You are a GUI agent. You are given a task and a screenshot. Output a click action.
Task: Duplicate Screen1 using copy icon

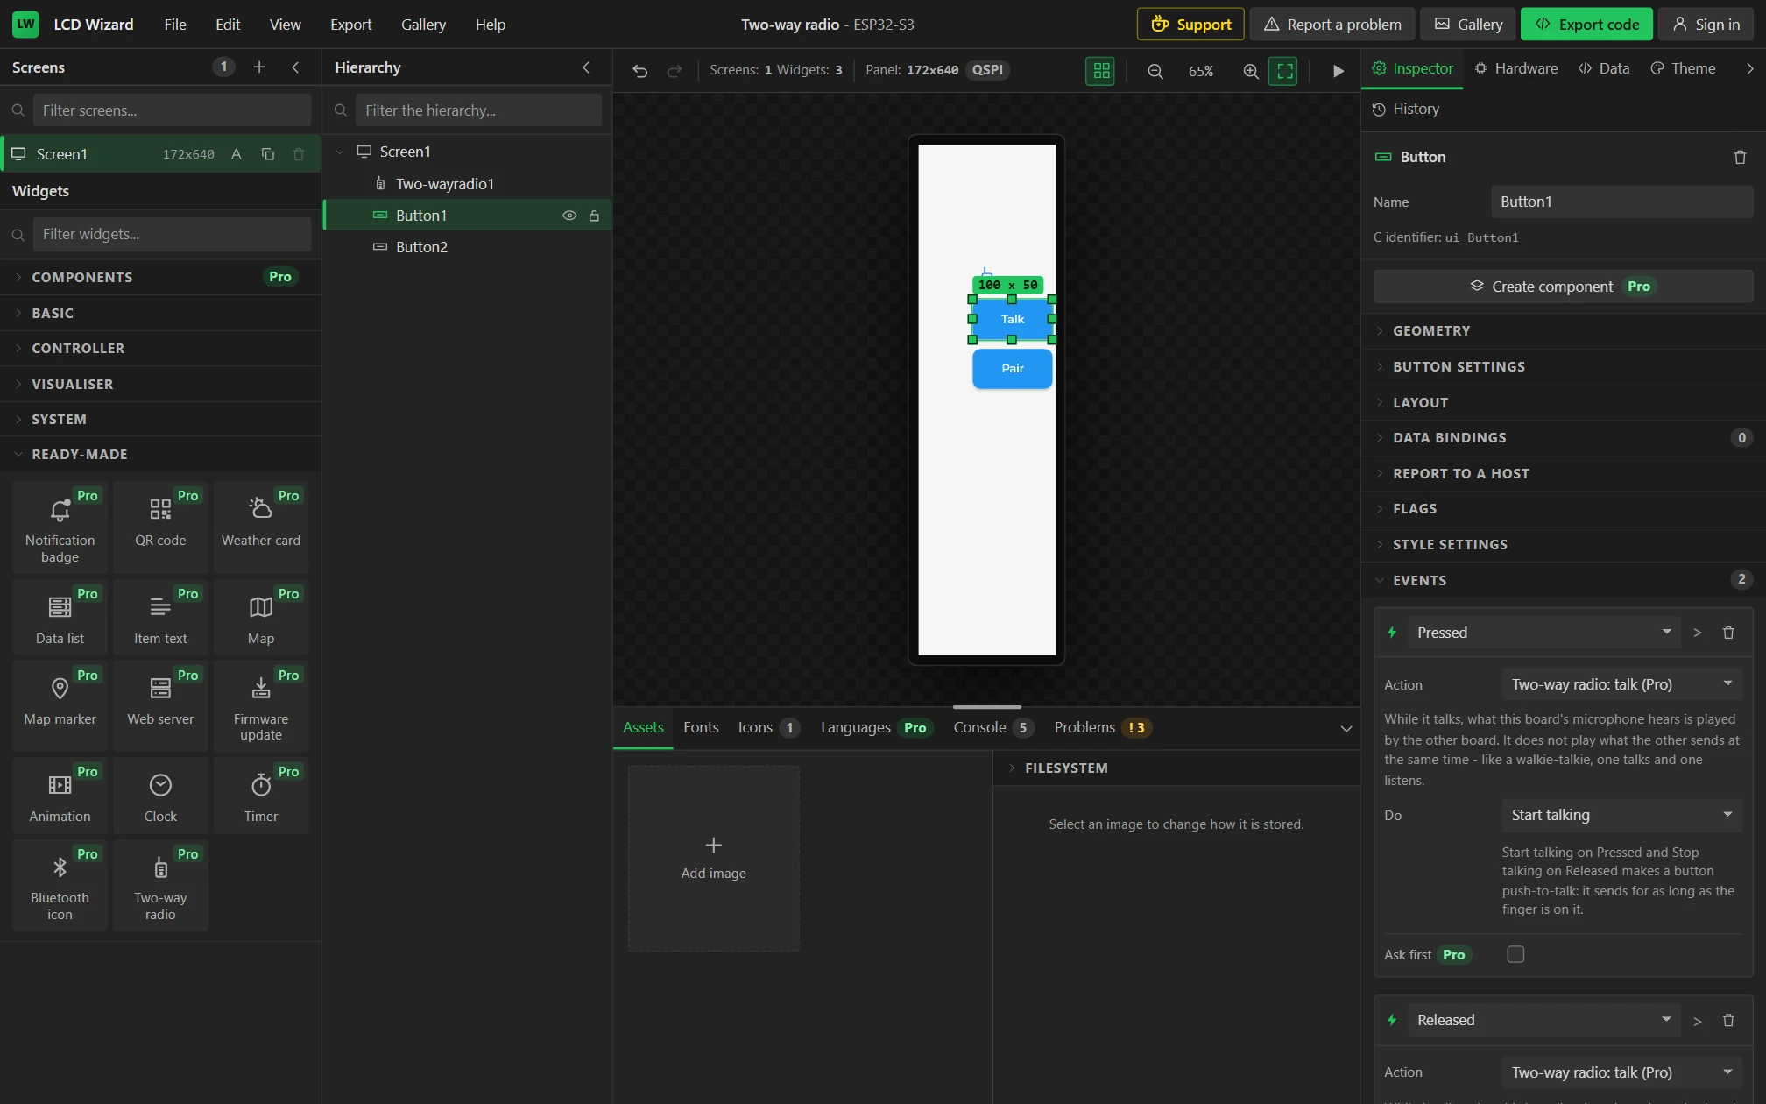[x=268, y=154]
